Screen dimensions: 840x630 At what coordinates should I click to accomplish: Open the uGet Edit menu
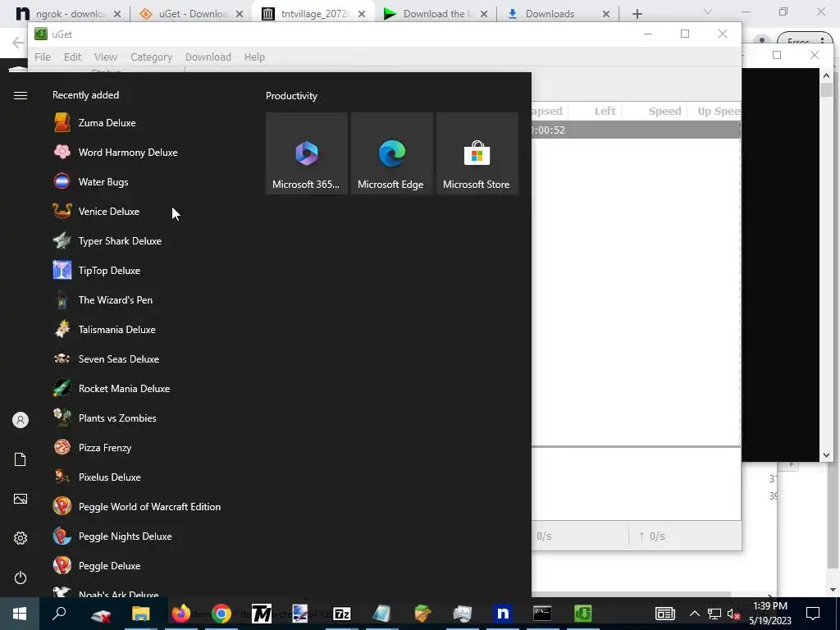[x=72, y=57]
